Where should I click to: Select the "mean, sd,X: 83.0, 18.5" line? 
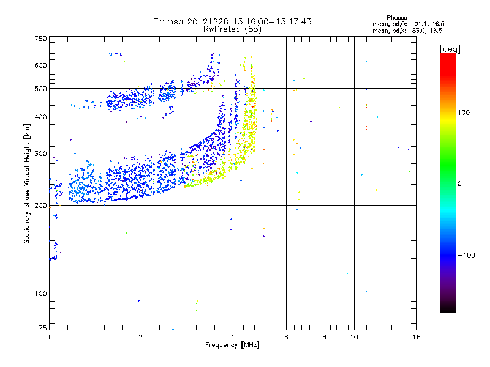(407, 31)
